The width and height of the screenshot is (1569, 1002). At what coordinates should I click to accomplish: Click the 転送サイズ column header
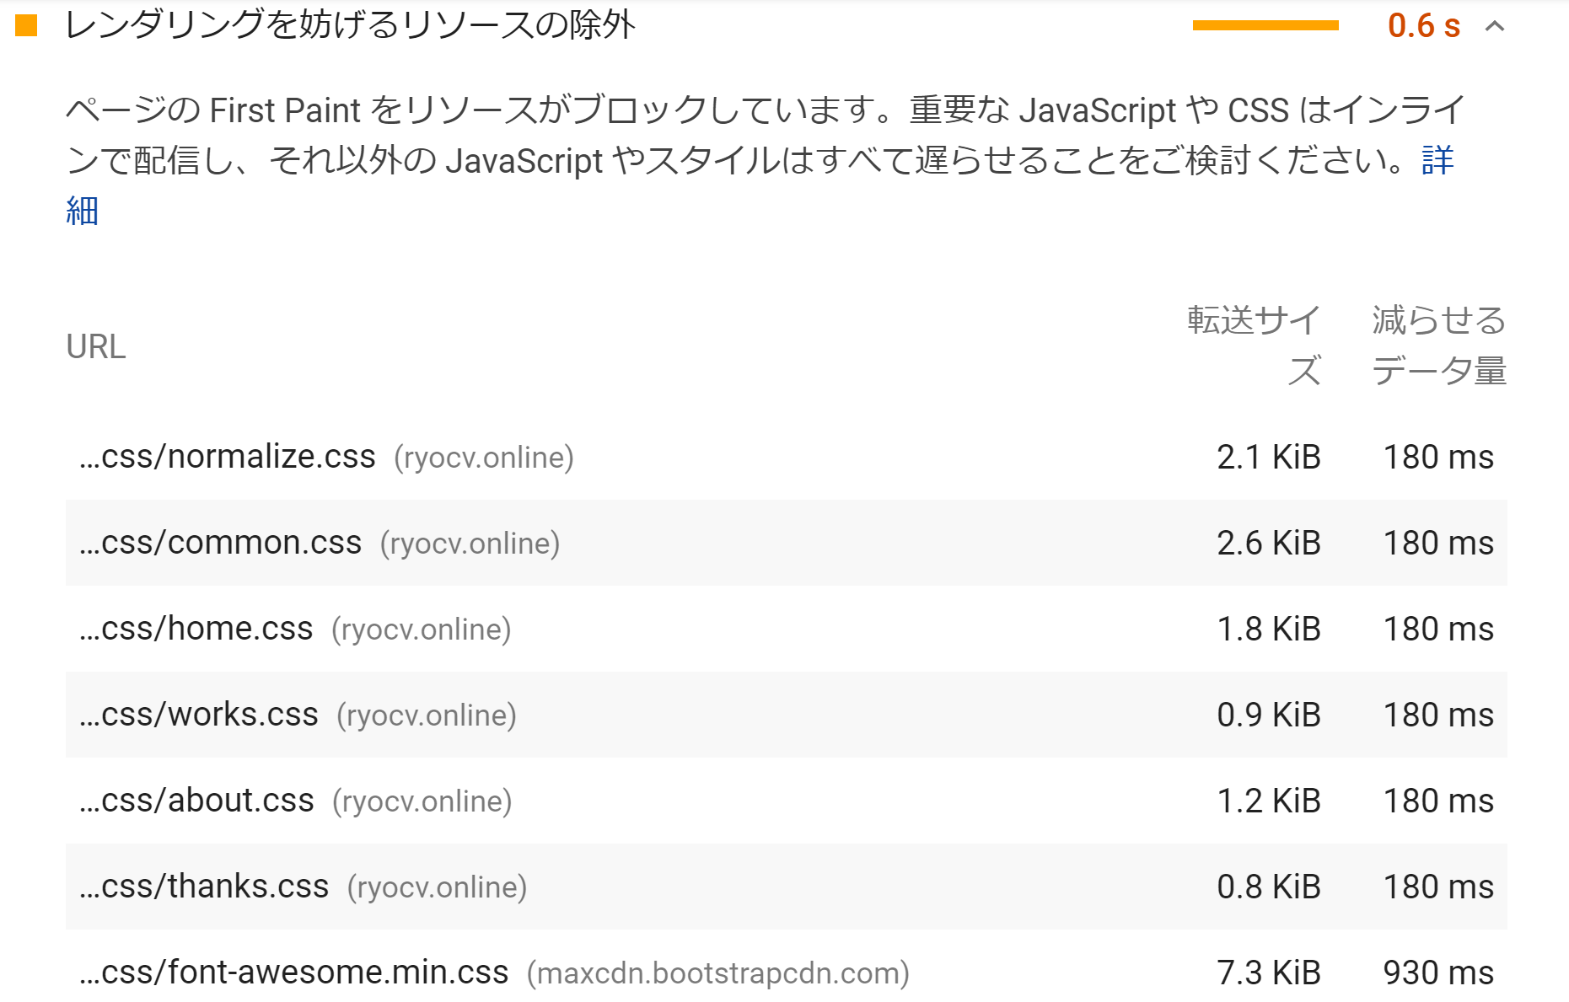(x=1255, y=346)
